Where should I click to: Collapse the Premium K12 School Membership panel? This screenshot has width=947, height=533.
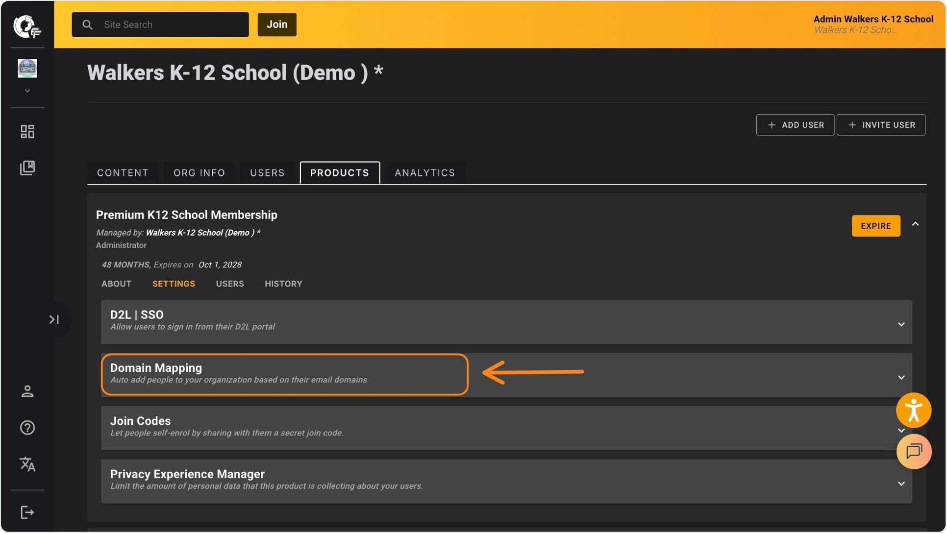pyautogui.click(x=916, y=224)
